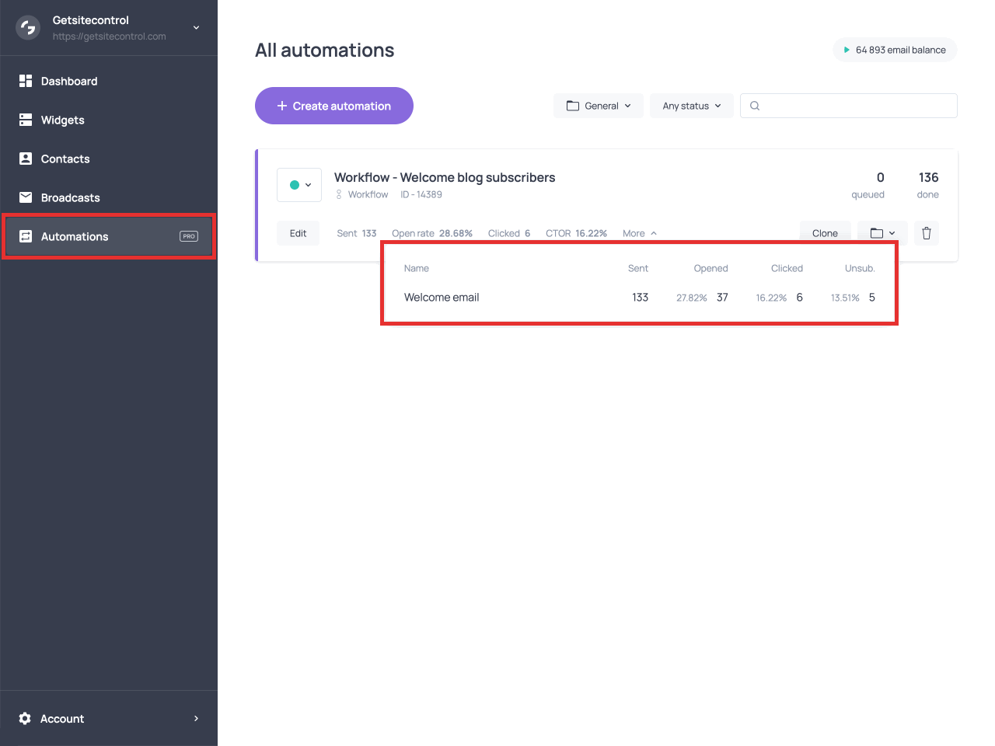This screenshot has width=995, height=746.
Task: Delete the workflow using trash icon
Action: 926,233
